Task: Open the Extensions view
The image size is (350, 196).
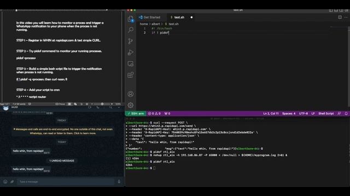Action: (131, 75)
